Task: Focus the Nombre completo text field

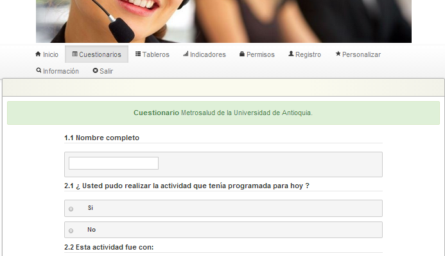Action: [x=114, y=163]
